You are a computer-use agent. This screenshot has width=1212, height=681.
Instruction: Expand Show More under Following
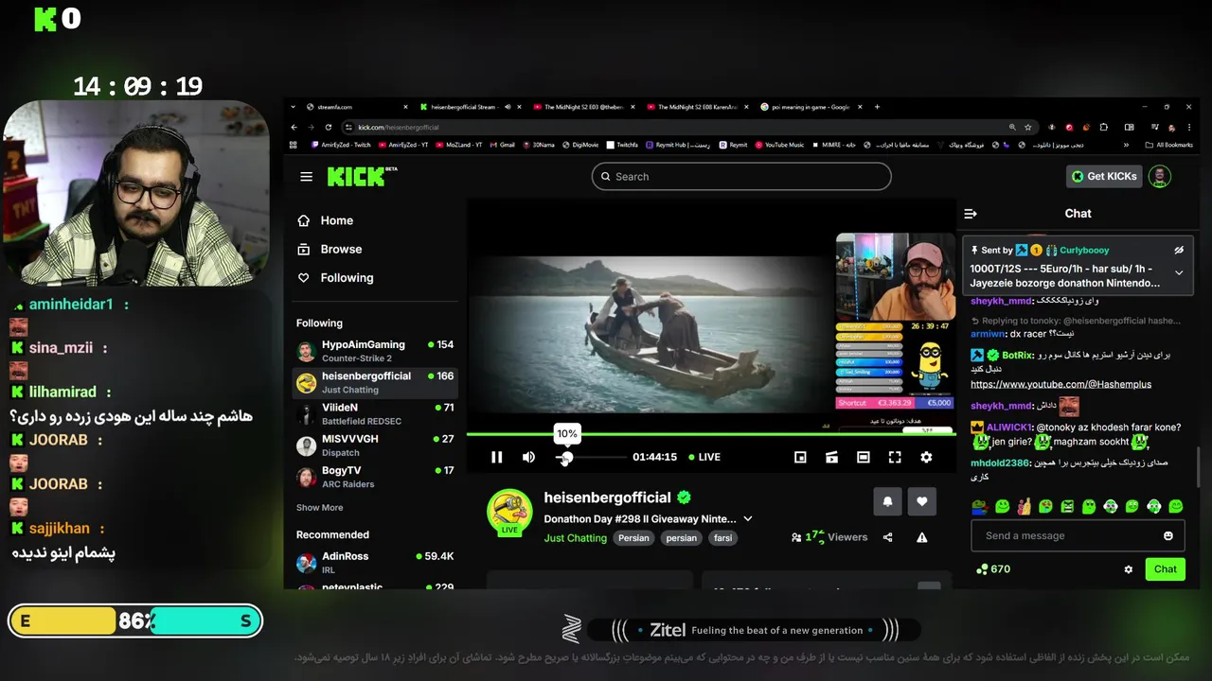pos(319,508)
